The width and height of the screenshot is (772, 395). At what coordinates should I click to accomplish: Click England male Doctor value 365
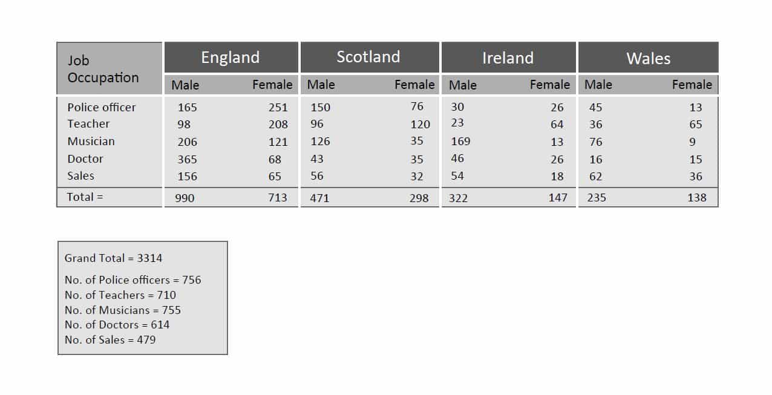pos(187,160)
